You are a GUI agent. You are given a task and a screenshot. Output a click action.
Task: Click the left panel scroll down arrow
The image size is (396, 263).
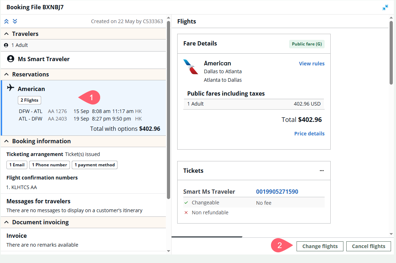pyautogui.click(x=168, y=251)
